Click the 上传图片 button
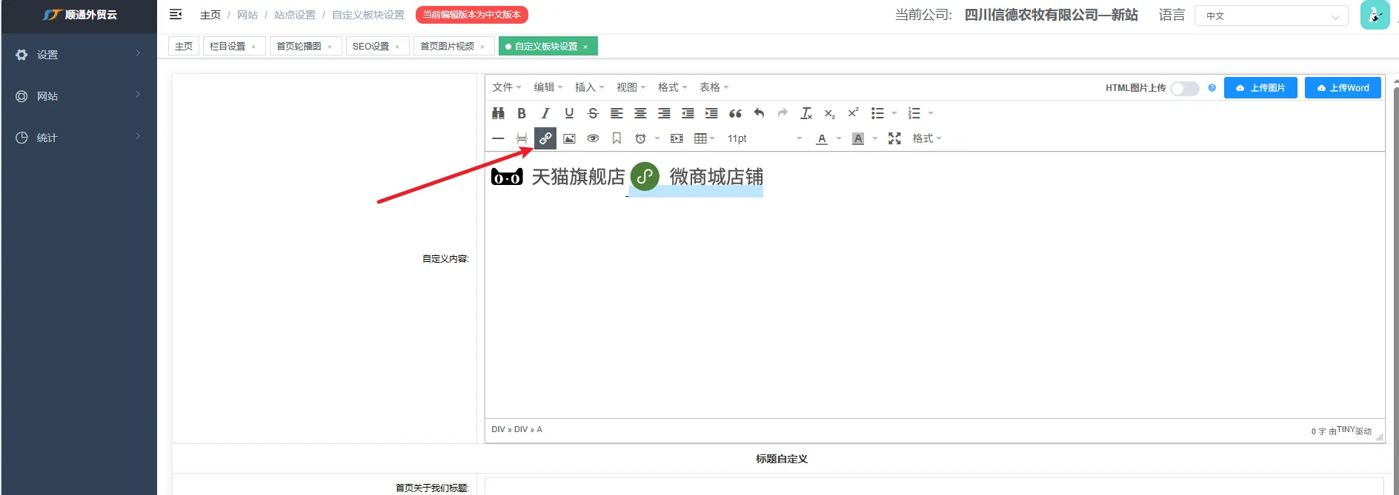The width and height of the screenshot is (1399, 495). click(x=1260, y=88)
